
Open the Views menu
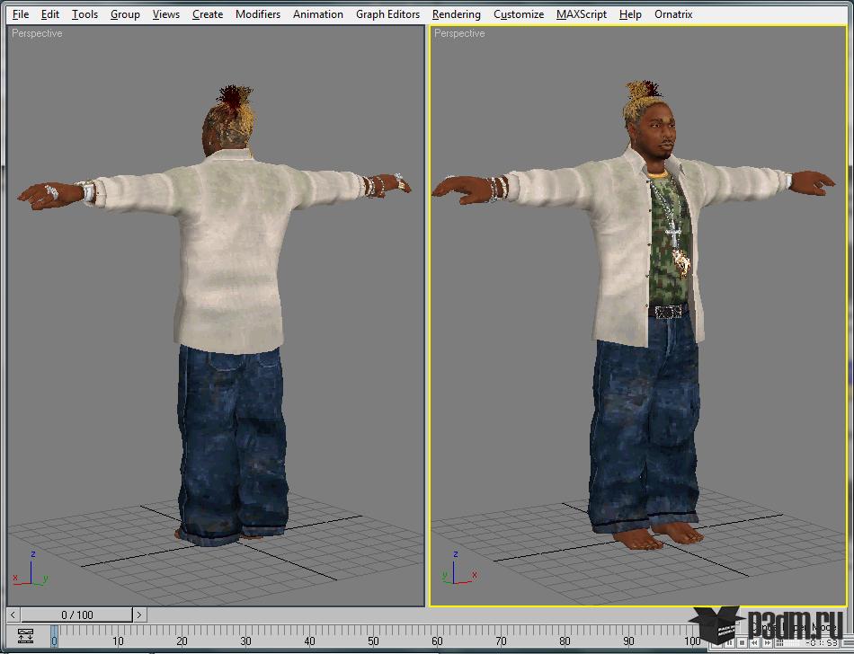tap(166, 14)
